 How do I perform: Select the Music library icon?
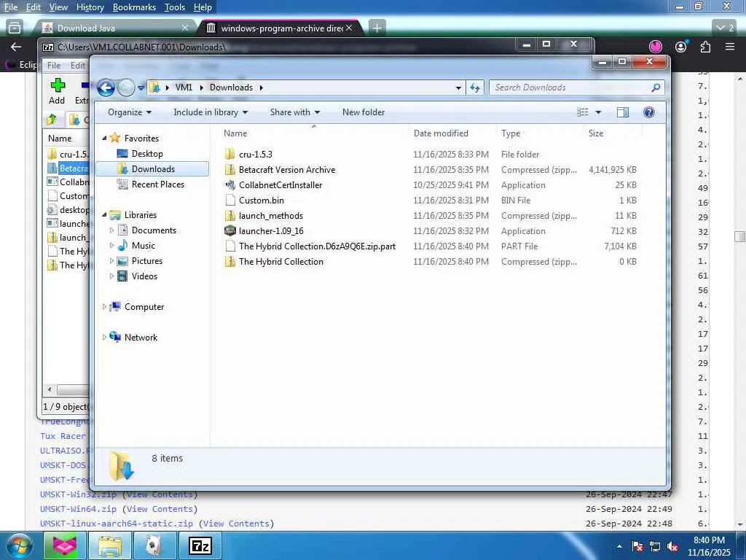[122, 246]
